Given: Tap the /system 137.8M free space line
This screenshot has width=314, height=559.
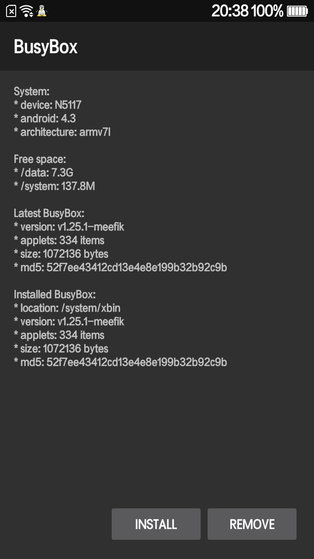Looking at the screenshot, I should coord(54,186).
